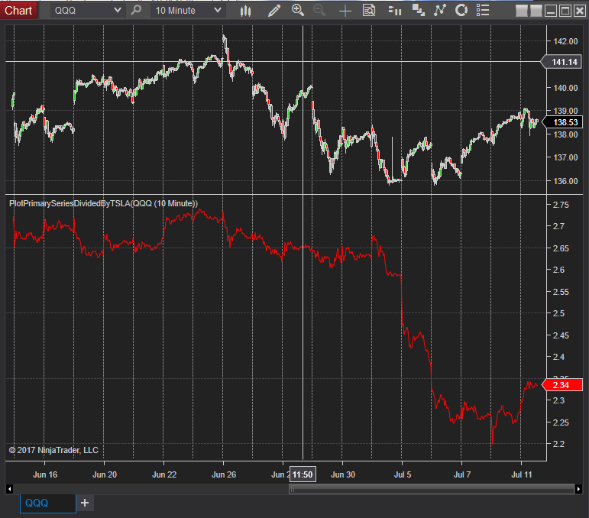Viewport: 589px width, 518px height.
Task: Click the 140.00 price axis label
Action: (x=565, y=88)
